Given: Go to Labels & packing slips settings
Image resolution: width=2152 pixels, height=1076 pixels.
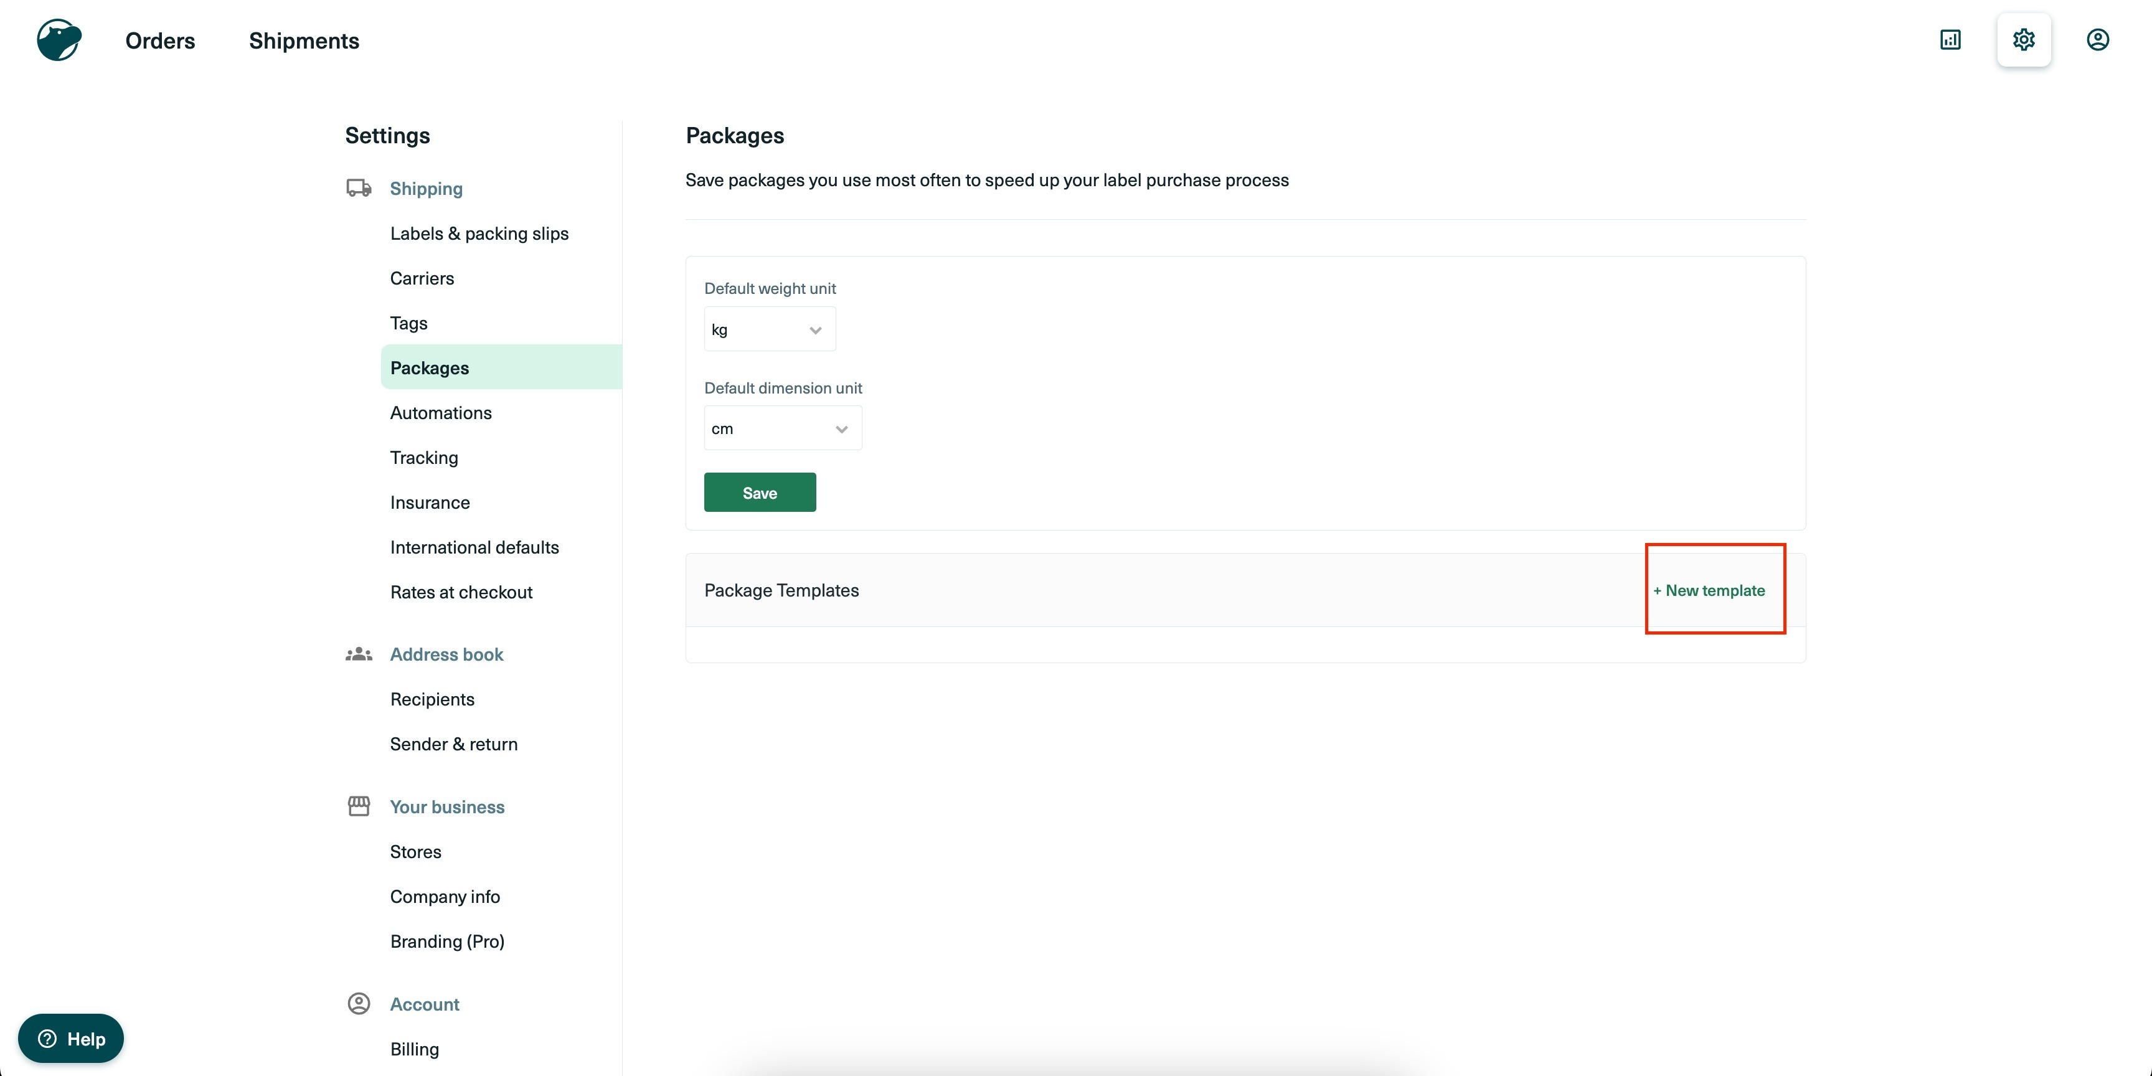Looking at the screenshot, I should tap(479, 233).
